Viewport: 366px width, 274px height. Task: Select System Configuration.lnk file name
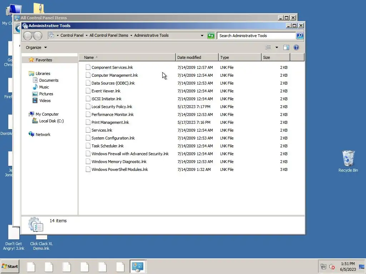pyautogui.click(x=113, y=138)
